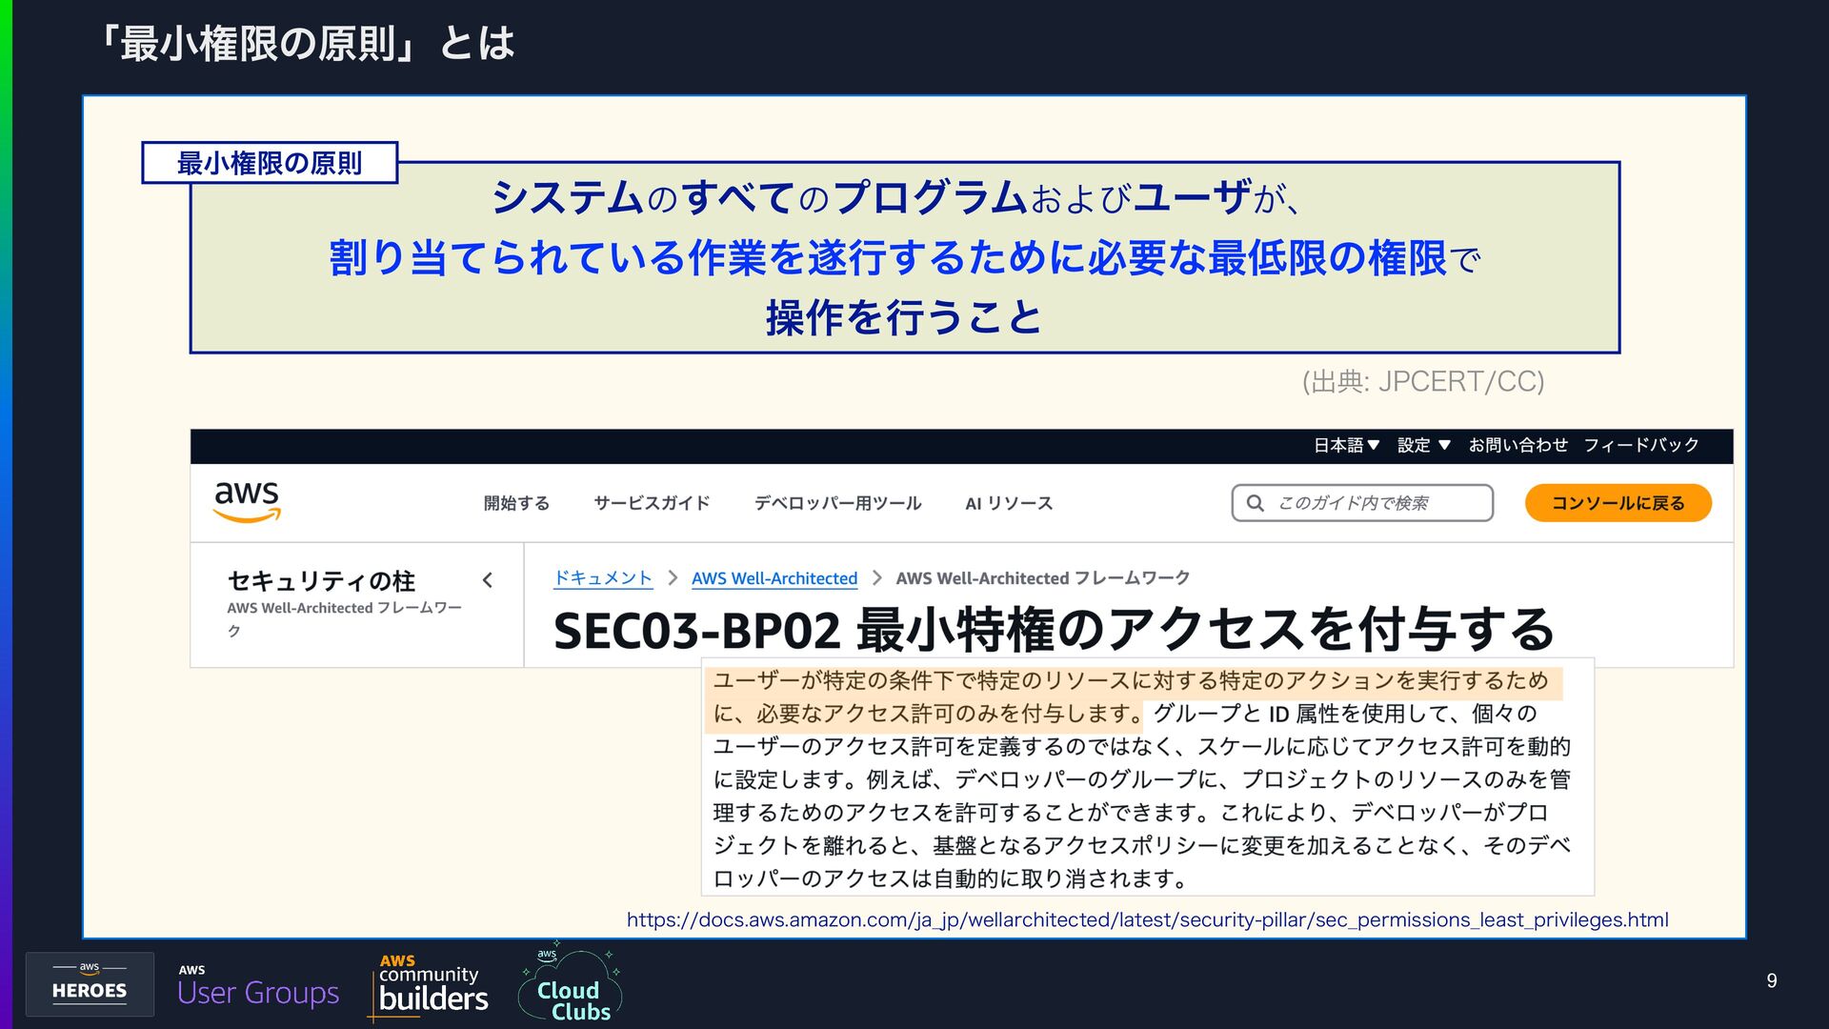Image resolution: width=1829 pixels, height=1029 pixels.
Task: Click the SEC03-BP02 page heading
Action: point(1054,630)
